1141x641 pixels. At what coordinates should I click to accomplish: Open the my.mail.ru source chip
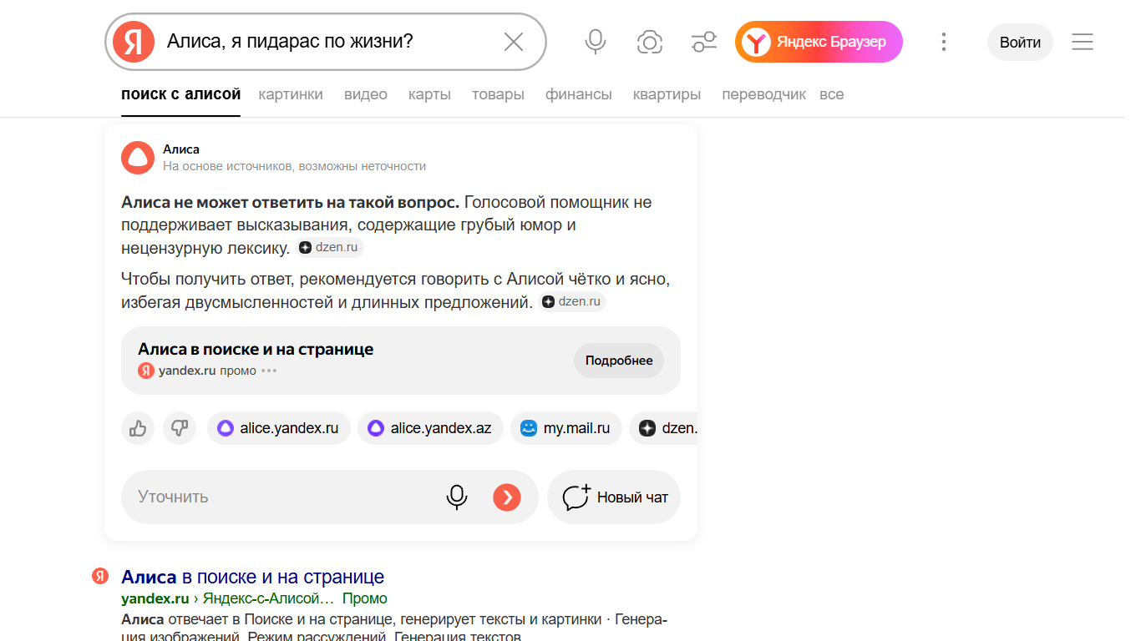(x=566, y=428)
